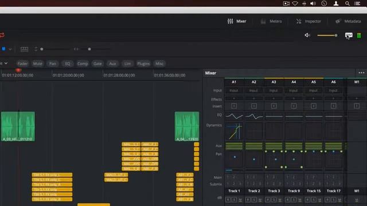The height and width of the screenshot is (206, 367).
Task: Solo Track 2 in the mixer
Action: (254, 200)
